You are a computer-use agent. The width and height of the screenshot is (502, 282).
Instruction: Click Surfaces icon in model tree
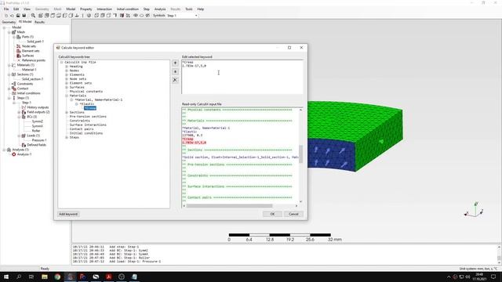coord(19,56)
